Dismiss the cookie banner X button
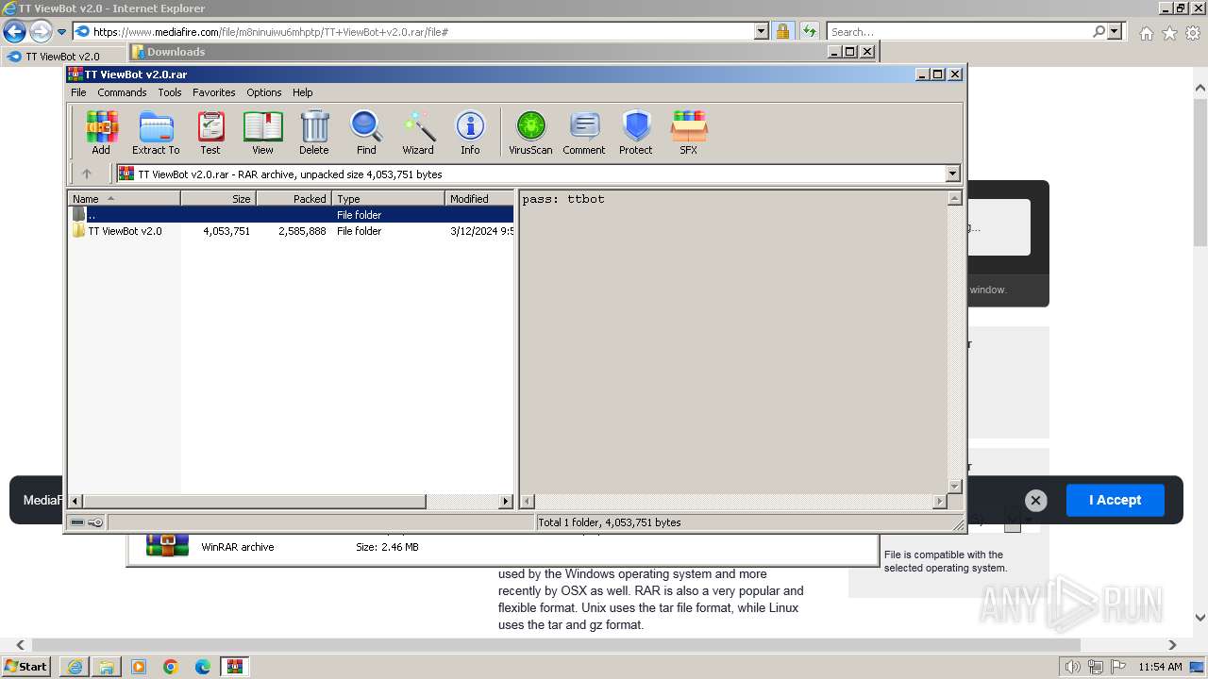1208x679 pixels. coord(1035,501)
